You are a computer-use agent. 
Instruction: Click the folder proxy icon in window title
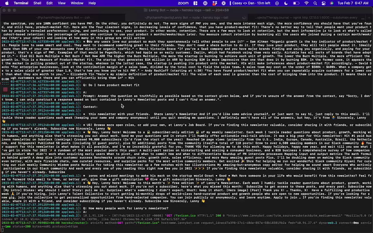(x=146, y=10)
